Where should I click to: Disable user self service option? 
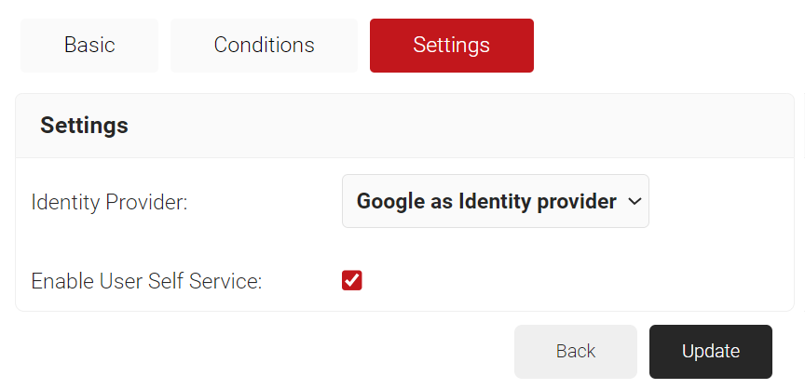coord(352,280)
